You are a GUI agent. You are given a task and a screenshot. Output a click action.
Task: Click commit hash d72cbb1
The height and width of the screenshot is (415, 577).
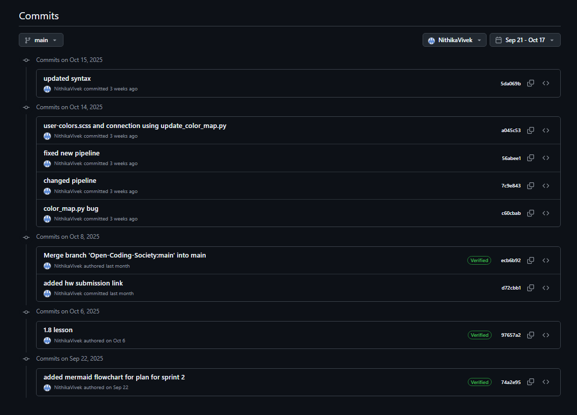511,288
